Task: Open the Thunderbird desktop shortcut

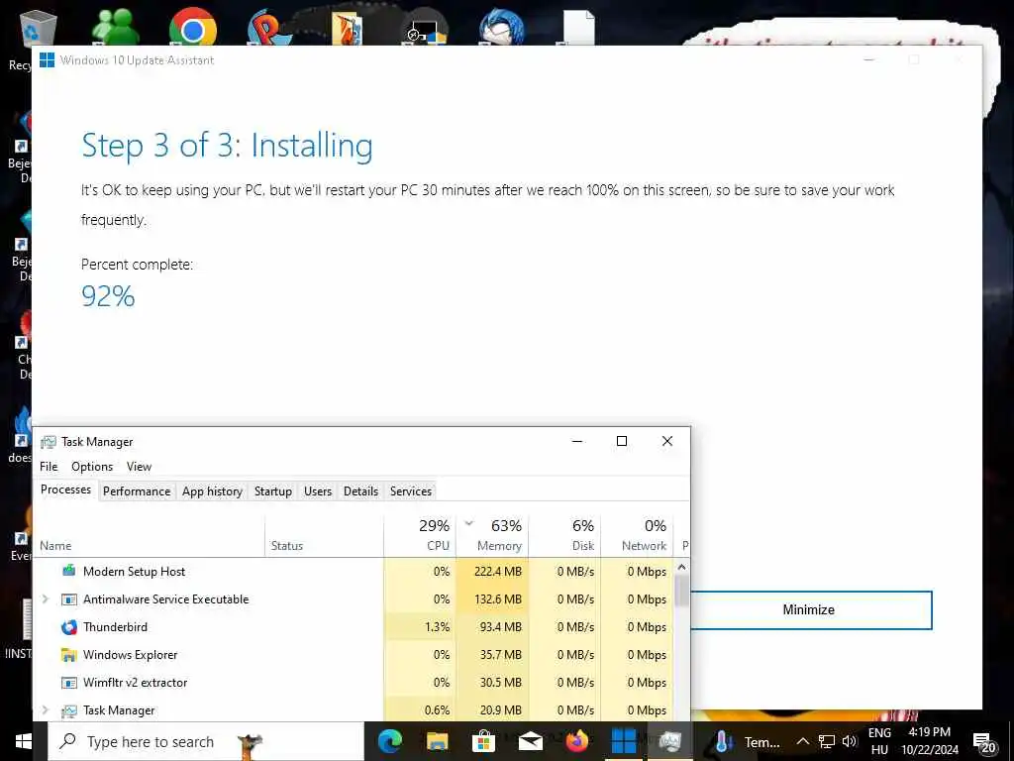Action: (501, 27)
